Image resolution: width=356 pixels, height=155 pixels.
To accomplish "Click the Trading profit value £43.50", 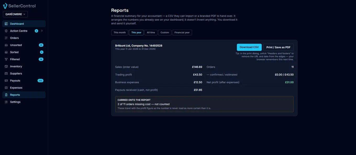I will [x=198, y=75].
